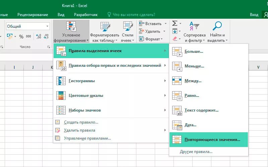Open Другие правила... option
This screenshot has height=167, width=268.
(208, 152)
